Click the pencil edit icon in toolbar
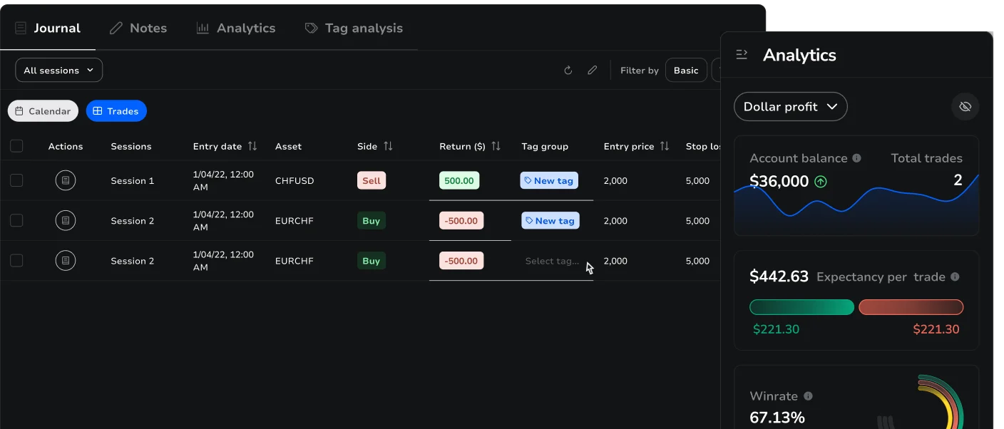This screenshot has width=1004, height=429. click(592, 71)
